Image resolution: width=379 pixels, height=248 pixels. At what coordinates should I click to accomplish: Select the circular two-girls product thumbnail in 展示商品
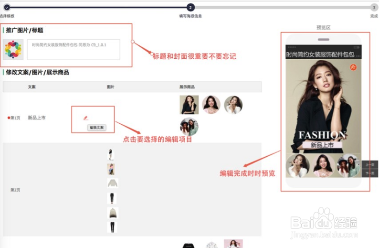[x=189, y=127]
